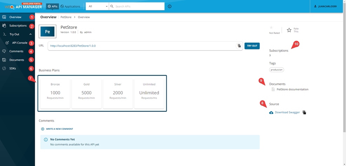
Task: Click the Try Out terminal icon
Action: [4, 34]
